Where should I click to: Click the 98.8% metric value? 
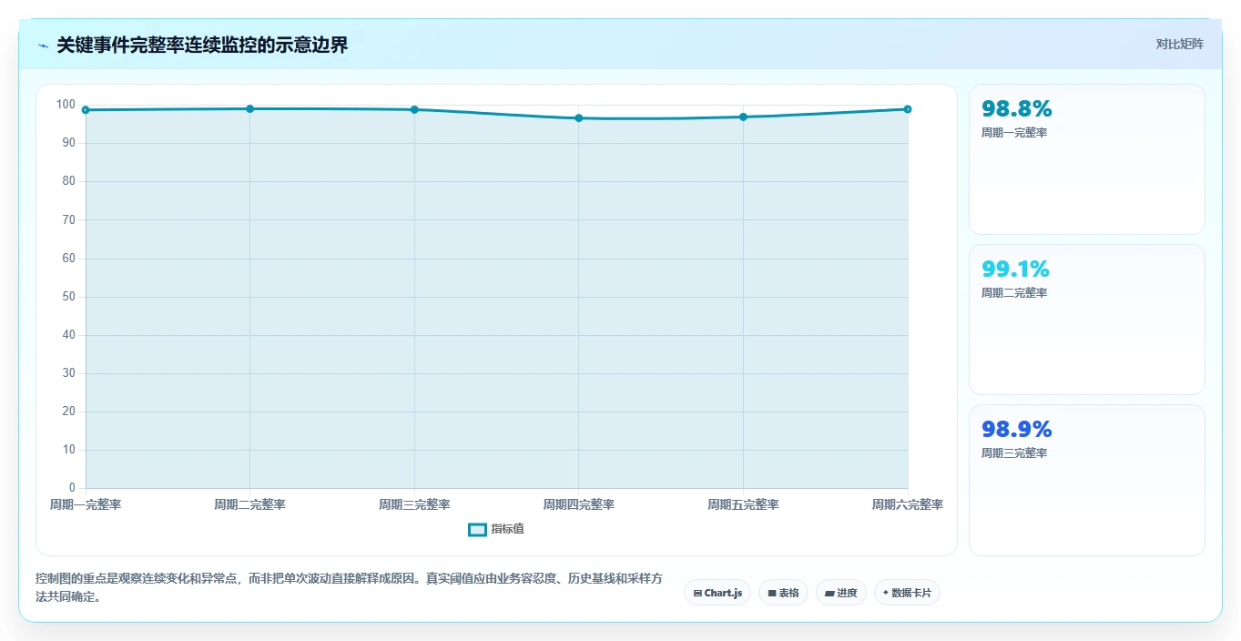tap(1016, 108)
